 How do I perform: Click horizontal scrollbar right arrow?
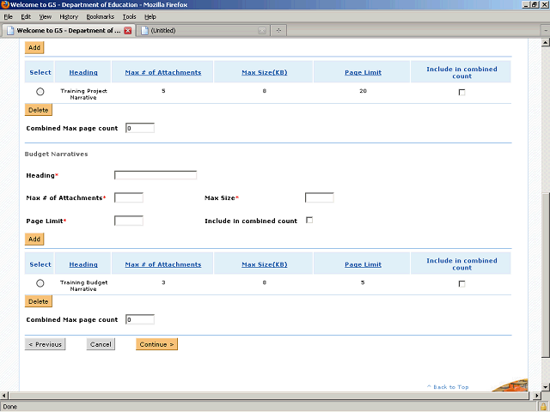coord(537,396)
